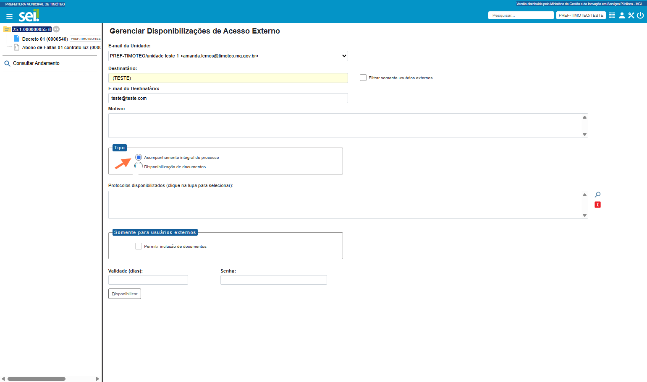Screen dimensions: 647x382
Task: Click the yellow process folder icon
Action: pos(7,29)
